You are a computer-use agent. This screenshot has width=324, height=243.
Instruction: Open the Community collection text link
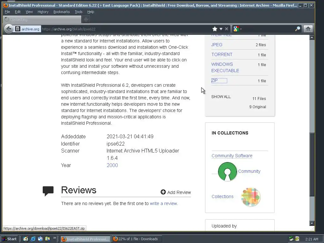pyautogui.click(x=249, y=171)
